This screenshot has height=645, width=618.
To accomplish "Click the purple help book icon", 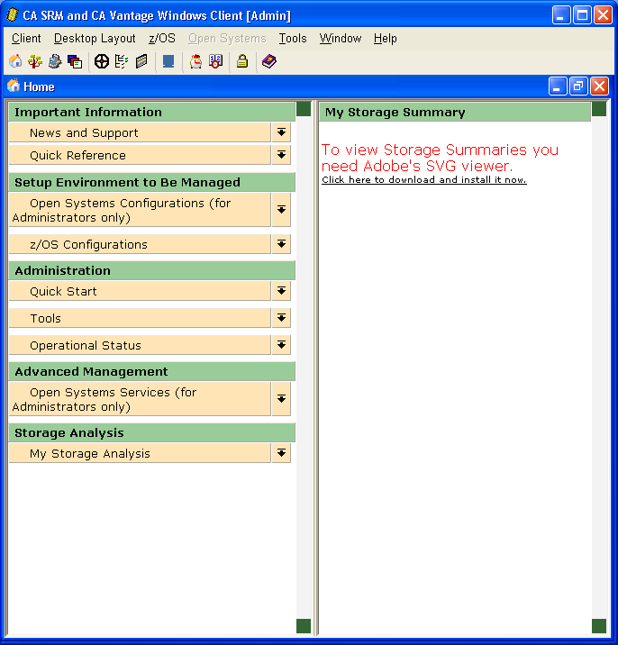I will (269, 61).
